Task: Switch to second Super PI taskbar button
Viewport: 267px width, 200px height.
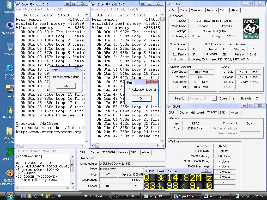Action: [216, 196]
